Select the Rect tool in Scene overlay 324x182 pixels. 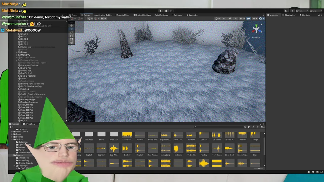(72, 39)
